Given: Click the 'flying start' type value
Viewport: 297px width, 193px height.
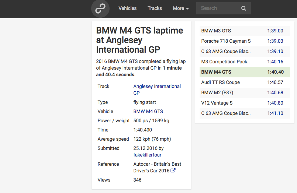Looking at the screenshot, I should coord(145,102).
